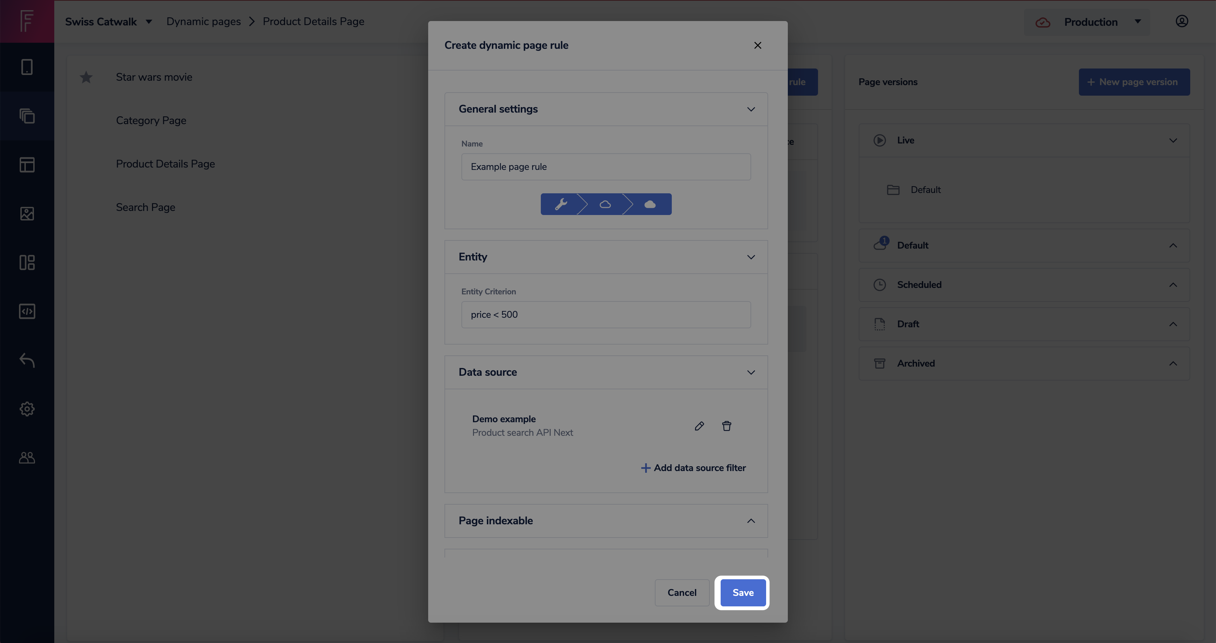This screenshot has width=1216, height=643.
Task: Select Product Details Page in the page list
Action: [165, 164]
